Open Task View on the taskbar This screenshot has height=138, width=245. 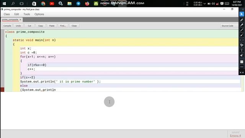pyautogui.click(x=22, y=3)
